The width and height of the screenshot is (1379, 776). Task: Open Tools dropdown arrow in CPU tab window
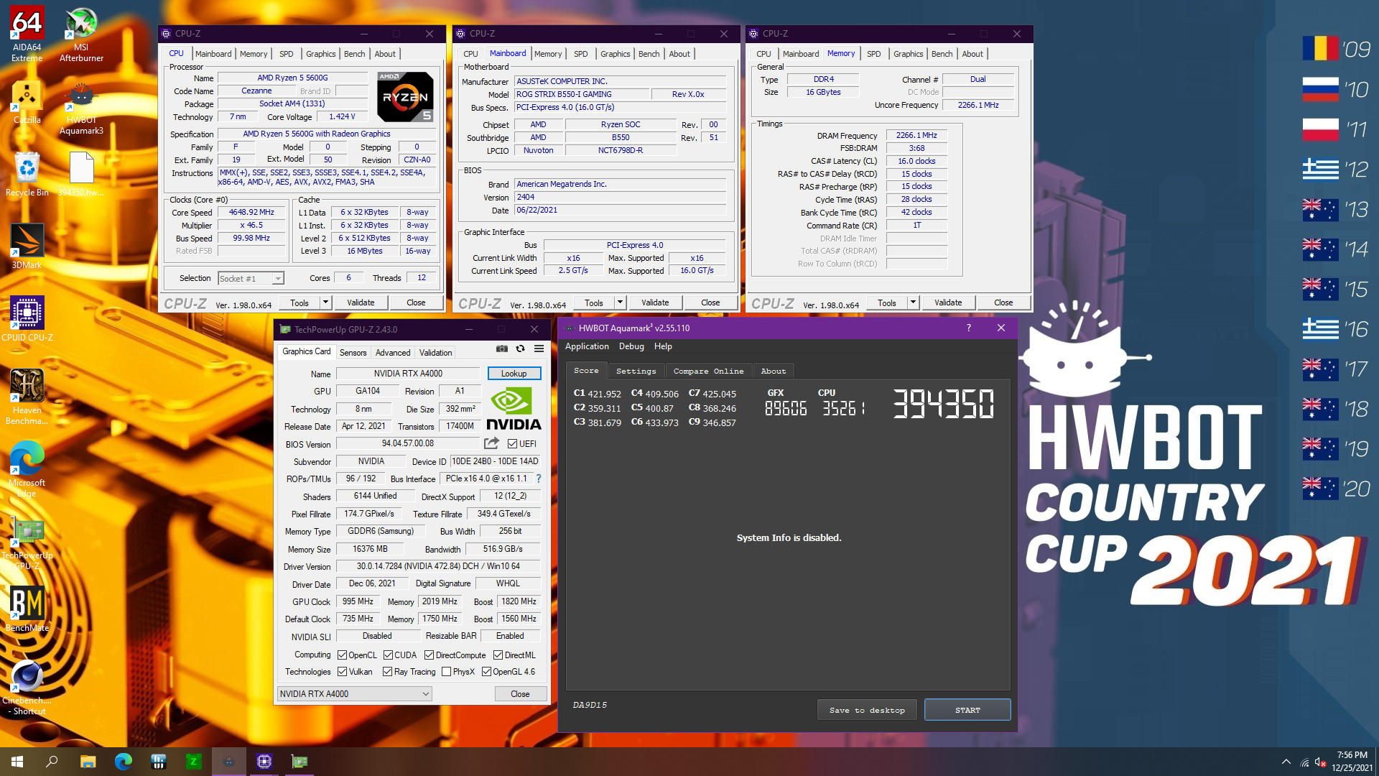click(x=325, y=302)
